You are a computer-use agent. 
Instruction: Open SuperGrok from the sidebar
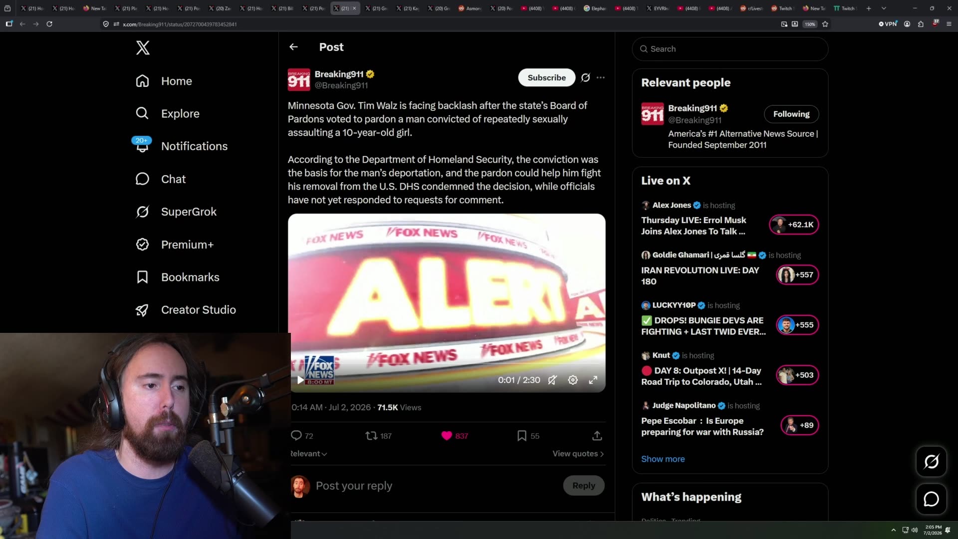tap(176, 212)
